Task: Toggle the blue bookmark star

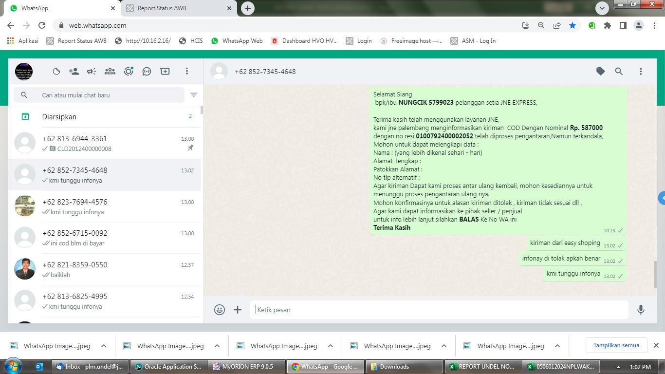Action: click(x=573, y=25)
